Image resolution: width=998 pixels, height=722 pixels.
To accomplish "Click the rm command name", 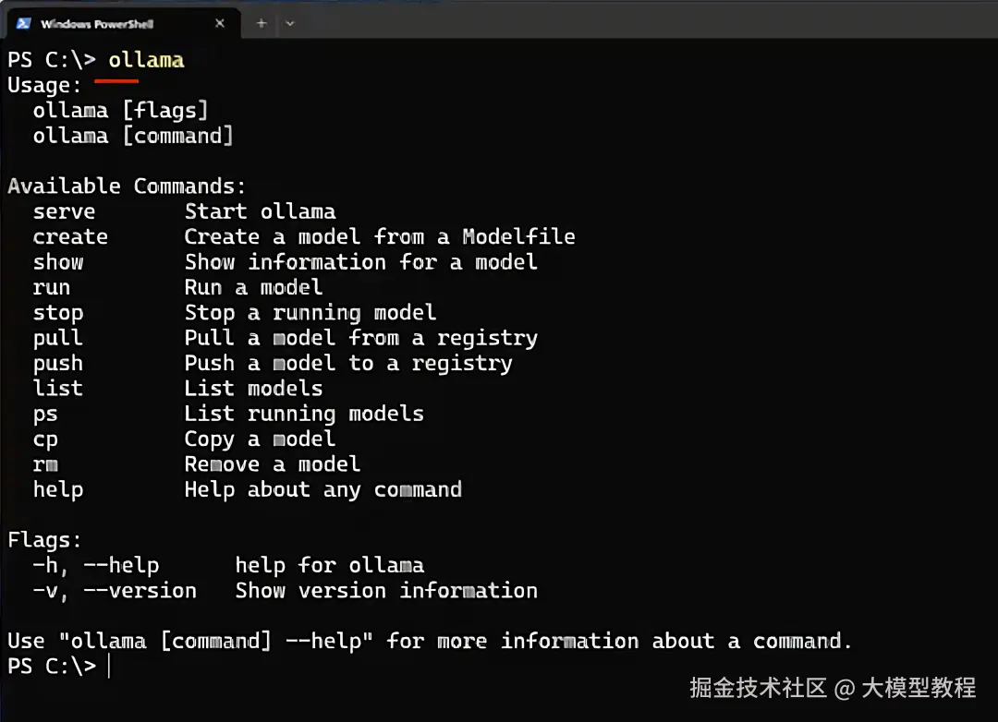I will pos(45,464).
